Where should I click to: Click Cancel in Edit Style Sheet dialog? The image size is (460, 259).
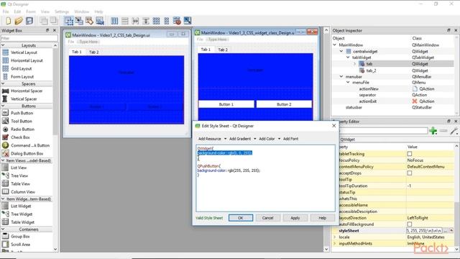coord(267,218)
